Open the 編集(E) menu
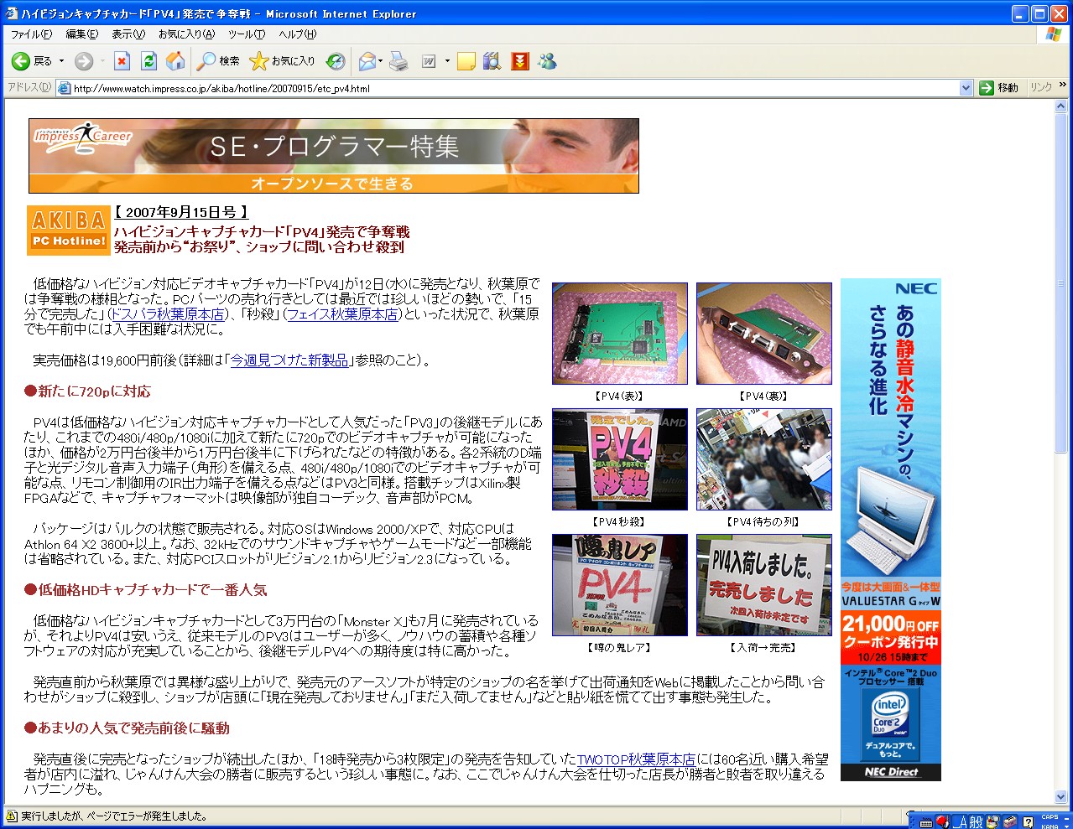Image resolution: width=1073 pixels, height=829 pixels. [82, 34]
